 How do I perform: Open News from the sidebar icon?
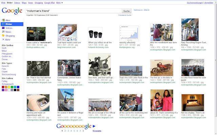3,32
